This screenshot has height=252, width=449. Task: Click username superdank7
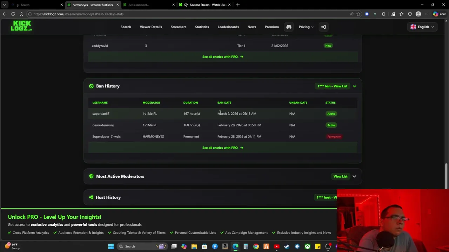101,114
